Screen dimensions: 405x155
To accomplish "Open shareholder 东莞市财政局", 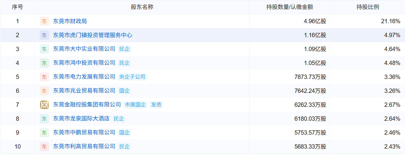I will [x=70, y=21].
